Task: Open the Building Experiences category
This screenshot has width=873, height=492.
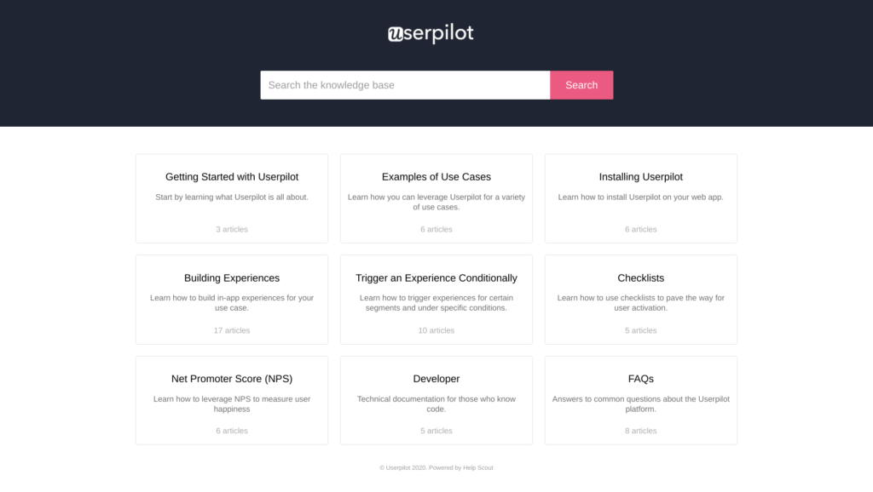Action: (231, 277)
